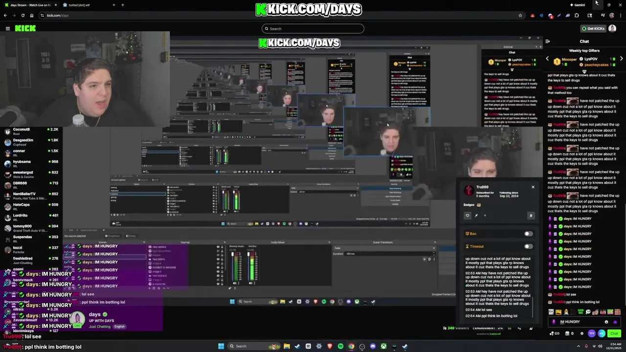Open kozzi channel from sidebar
The image size is (626, 352).
pos(31,250)
